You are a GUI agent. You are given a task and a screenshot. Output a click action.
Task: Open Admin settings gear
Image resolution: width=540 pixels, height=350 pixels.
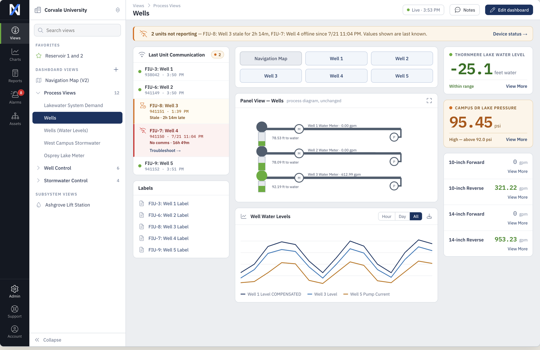tap(15, 292)
